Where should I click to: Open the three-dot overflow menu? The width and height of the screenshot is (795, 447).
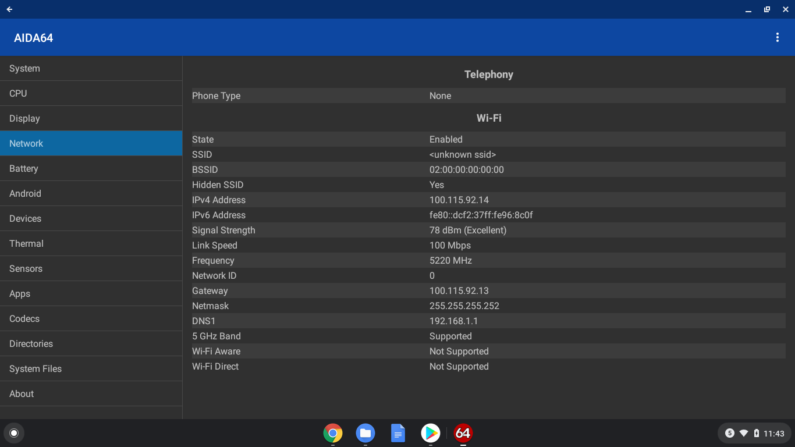(778, 37)
